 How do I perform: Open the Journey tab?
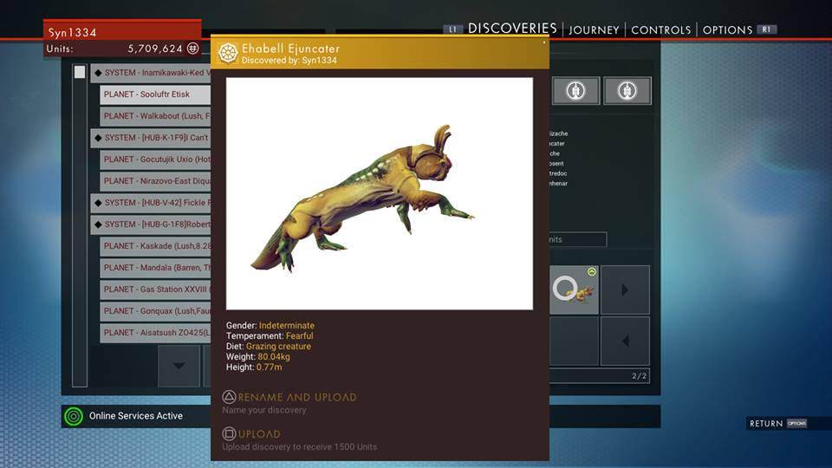pos(594,29)
